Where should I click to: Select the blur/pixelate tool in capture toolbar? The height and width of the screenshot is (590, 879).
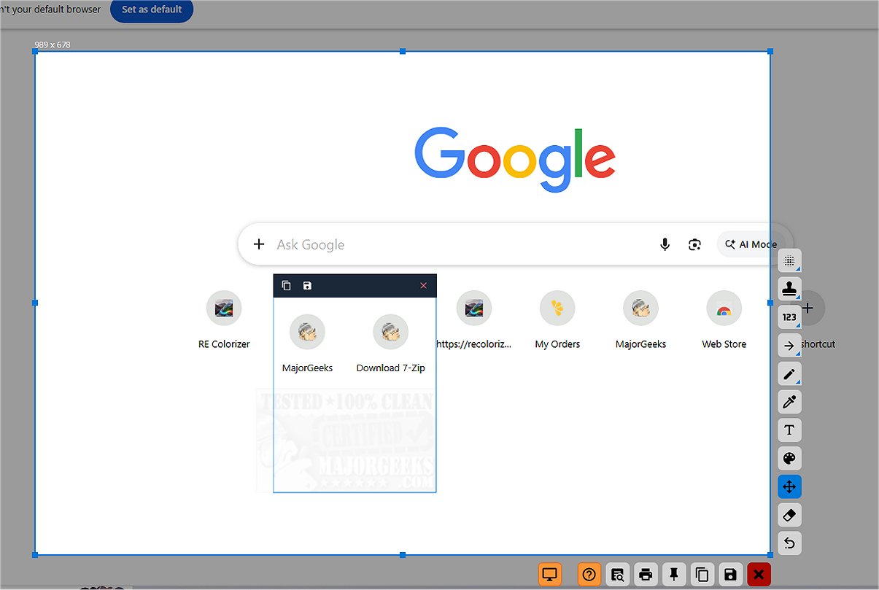[789, 260]
